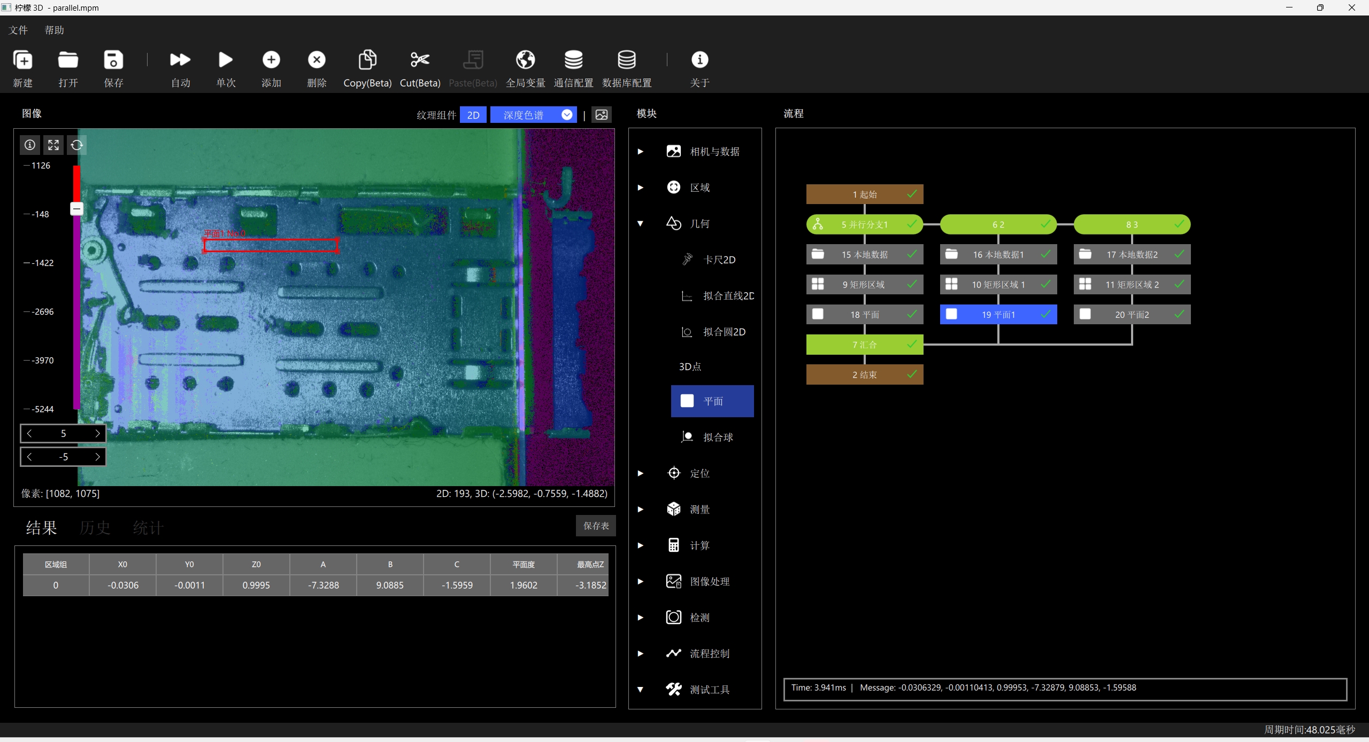Click 平面度 column header
This screenshot has height=742, width=1369.
(x=524, y=564)
